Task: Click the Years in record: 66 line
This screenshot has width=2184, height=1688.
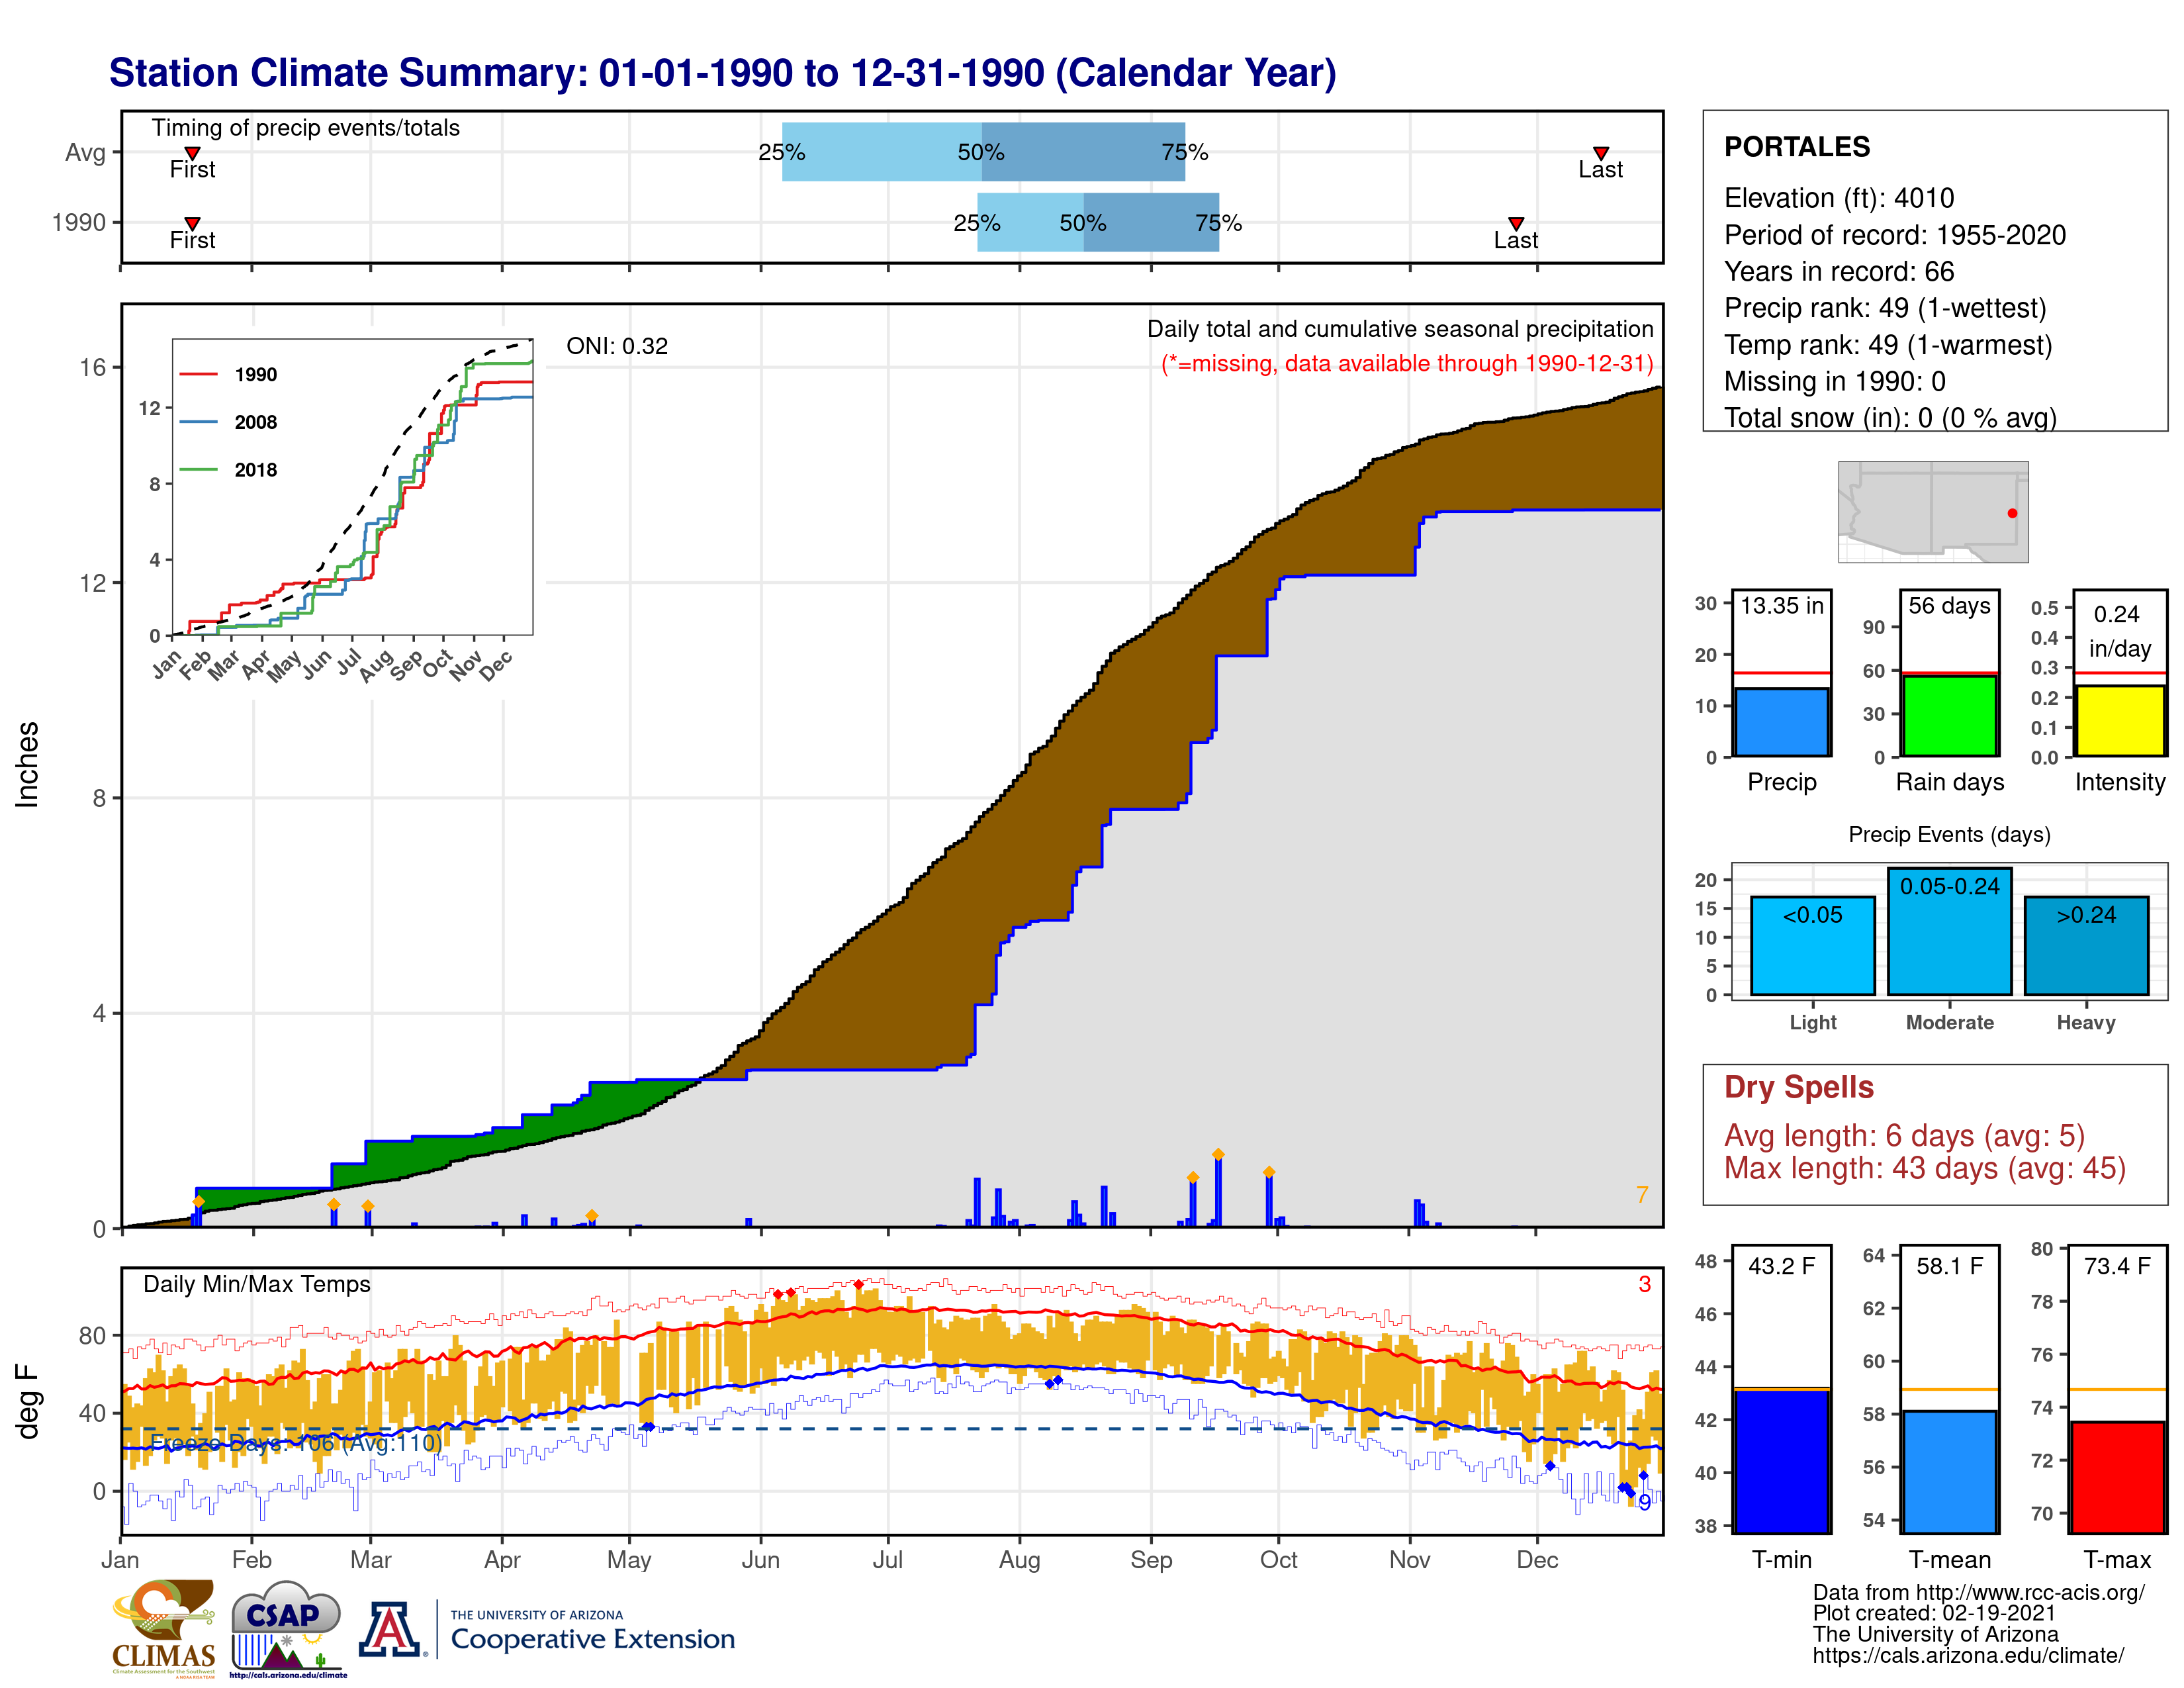Action: (1839, 272)
